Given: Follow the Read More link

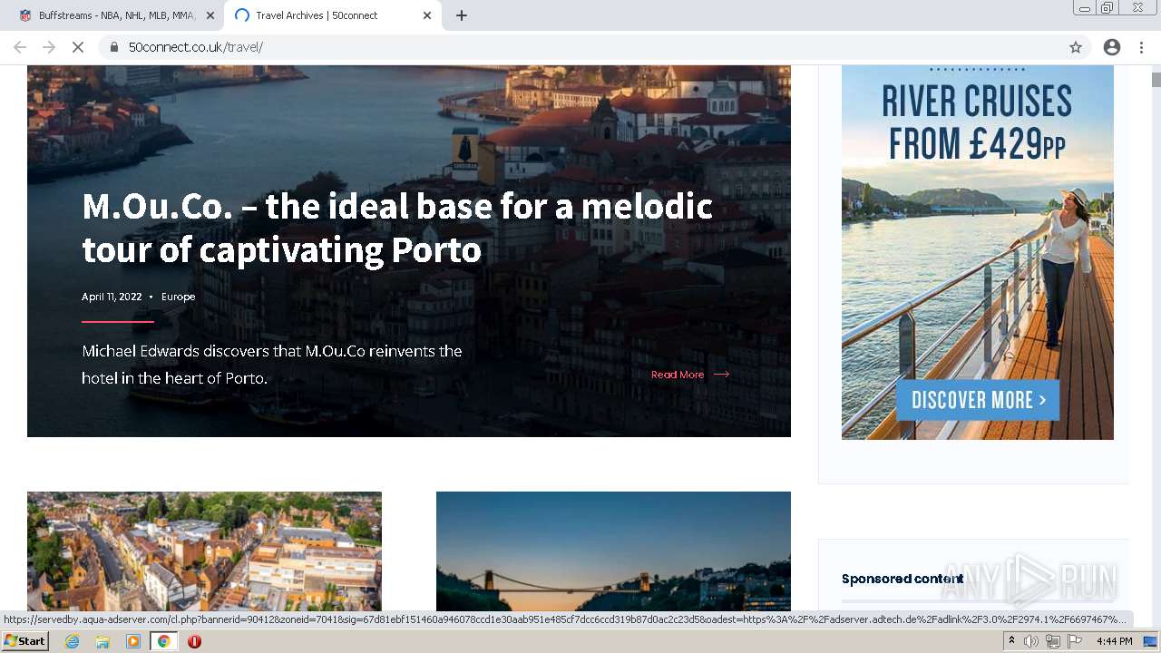Looking at the screenshot, I should pyautogui.click(x=678, y=375).
